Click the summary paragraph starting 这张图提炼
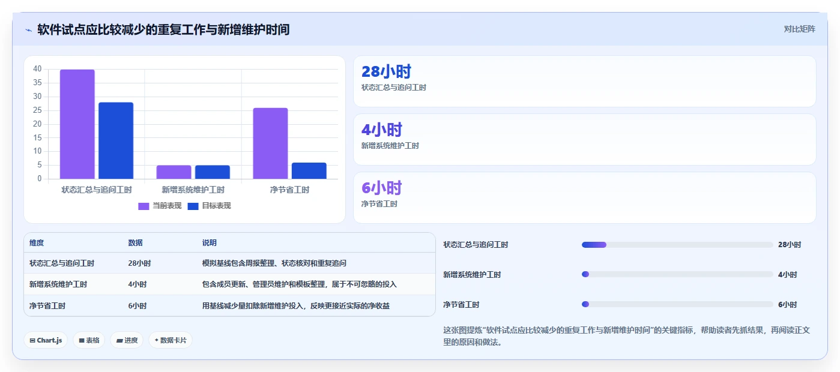 point(627,336)
